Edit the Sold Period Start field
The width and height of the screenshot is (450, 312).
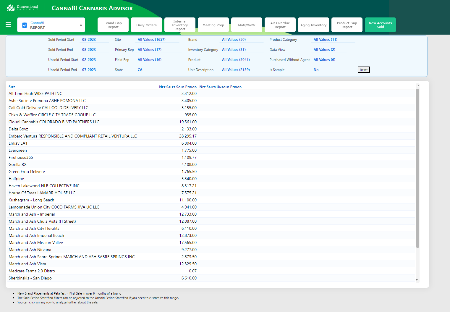click(x=94, y=40)
